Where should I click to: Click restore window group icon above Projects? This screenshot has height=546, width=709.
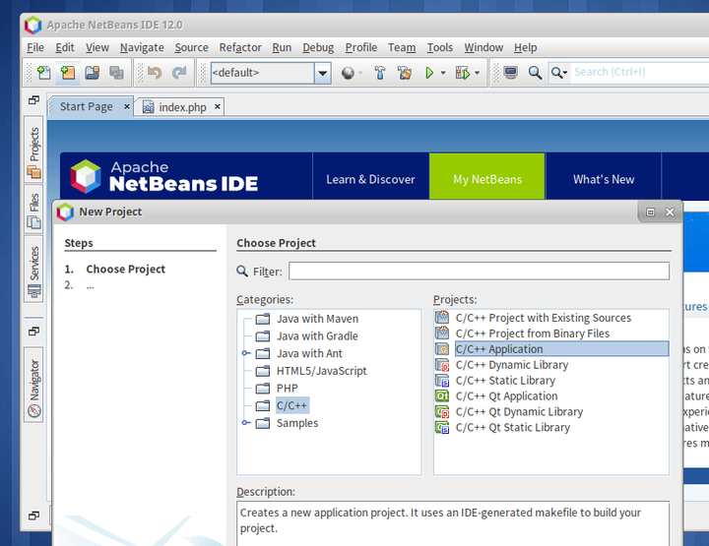point(33,99)
